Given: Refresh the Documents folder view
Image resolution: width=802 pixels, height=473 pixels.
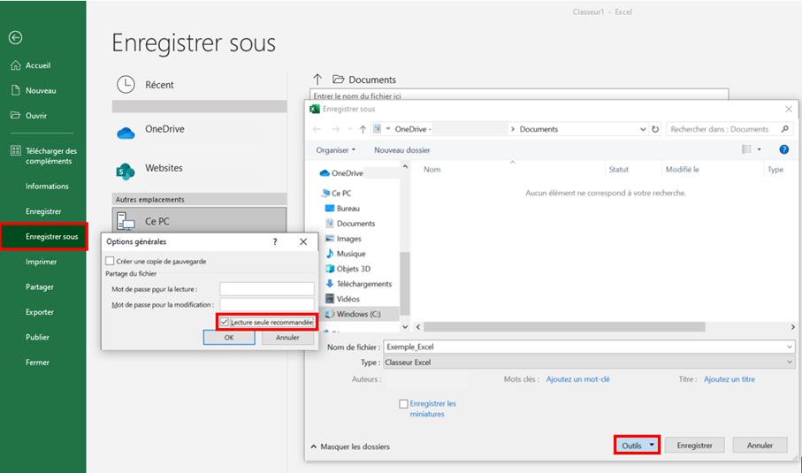Looking at the screenshot, I should click(x=655, y=129).
